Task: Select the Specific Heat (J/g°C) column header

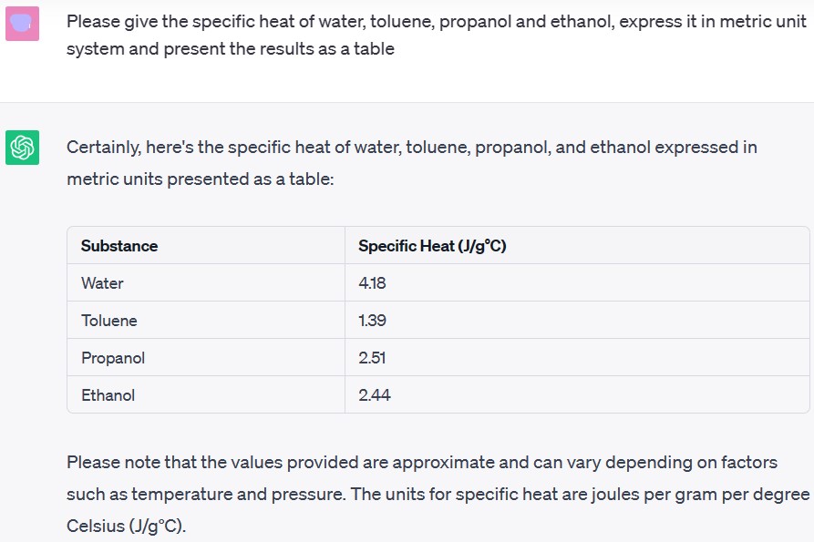Action: (432, 246)
